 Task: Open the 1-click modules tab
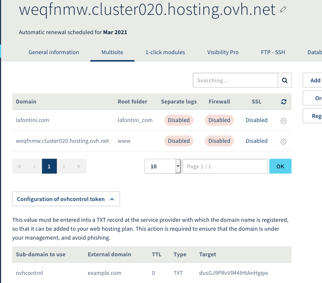[165, 52]
